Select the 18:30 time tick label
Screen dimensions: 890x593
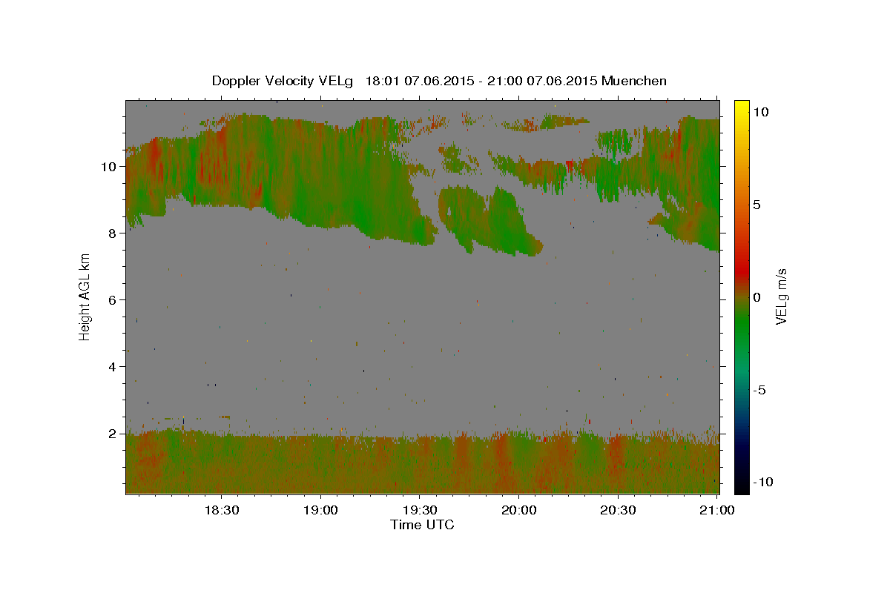[x=221, y=511]
